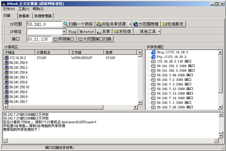226x151 pixels.
Task: Open the 工具(Y) menu
Action: [24, 9]
